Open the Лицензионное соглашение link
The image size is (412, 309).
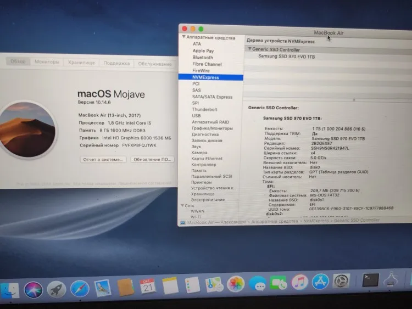coord(144,183)
